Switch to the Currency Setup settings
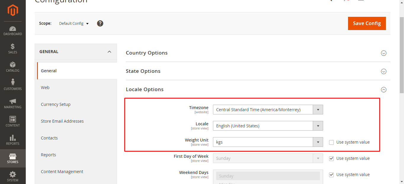404x184 pixels. click(55, 104)
